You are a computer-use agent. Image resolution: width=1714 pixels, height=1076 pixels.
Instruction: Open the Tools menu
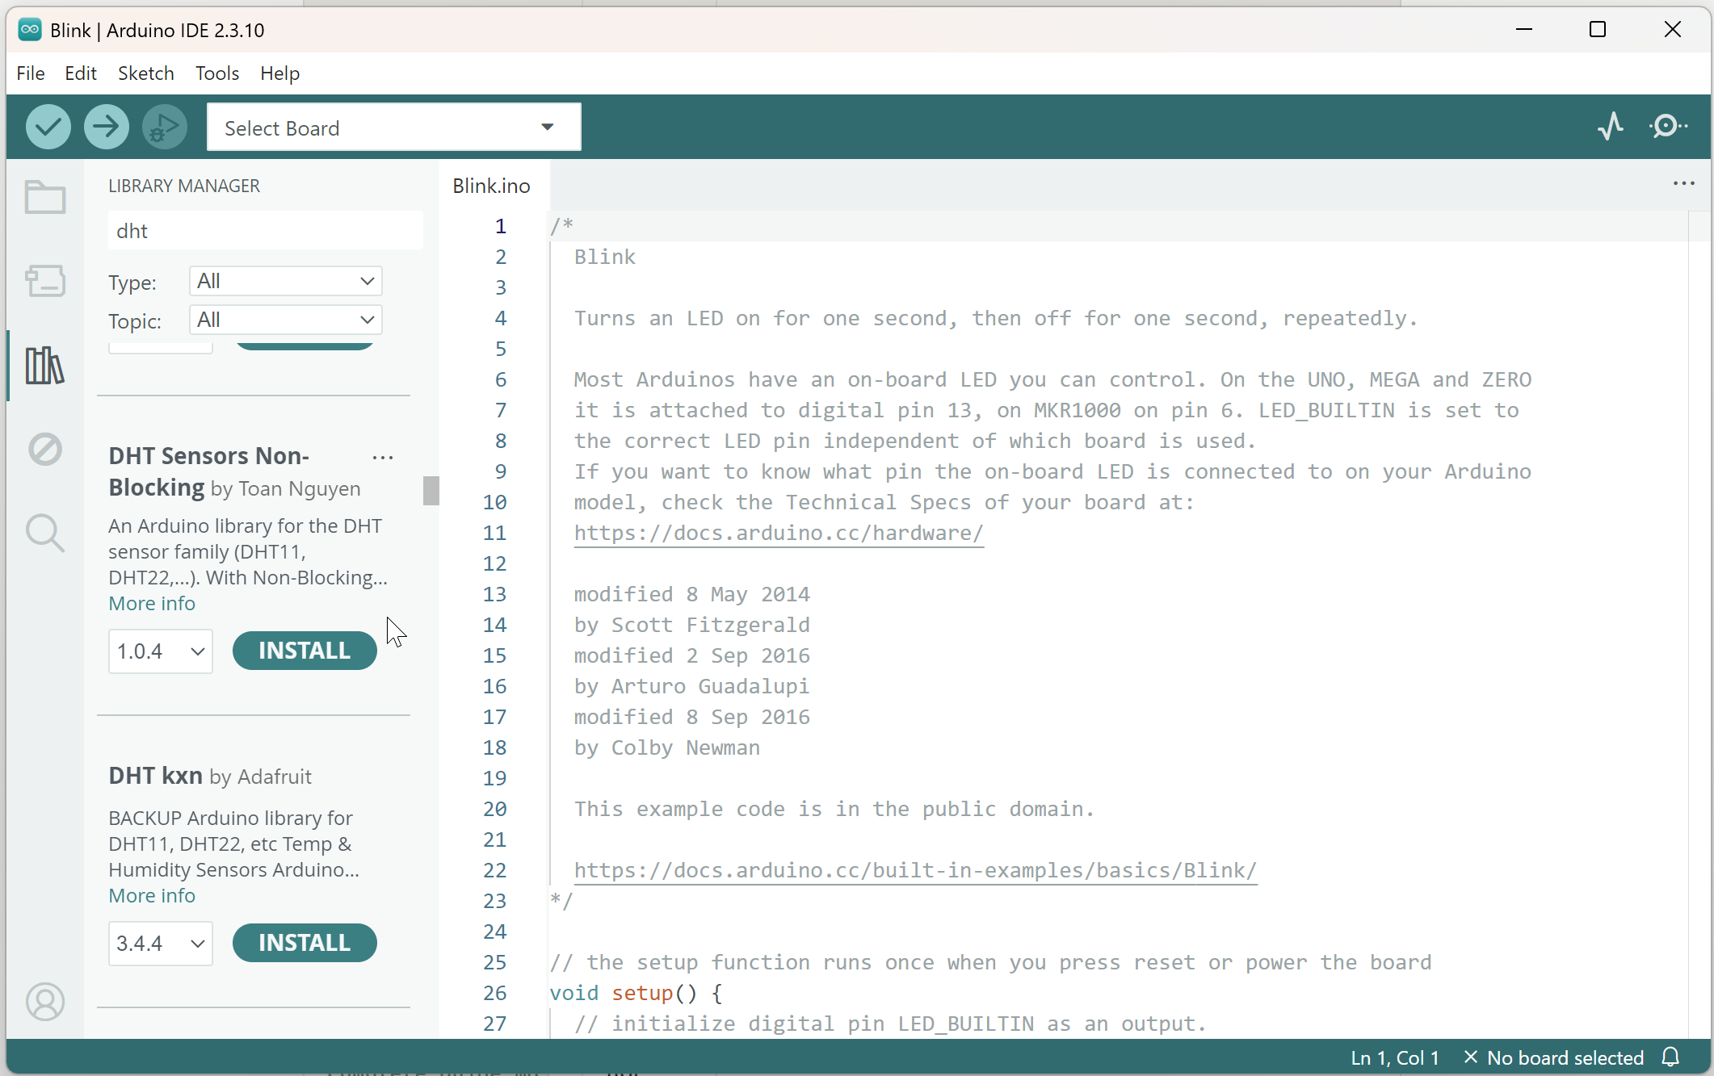pyautogui.click(x=217, y=73)
